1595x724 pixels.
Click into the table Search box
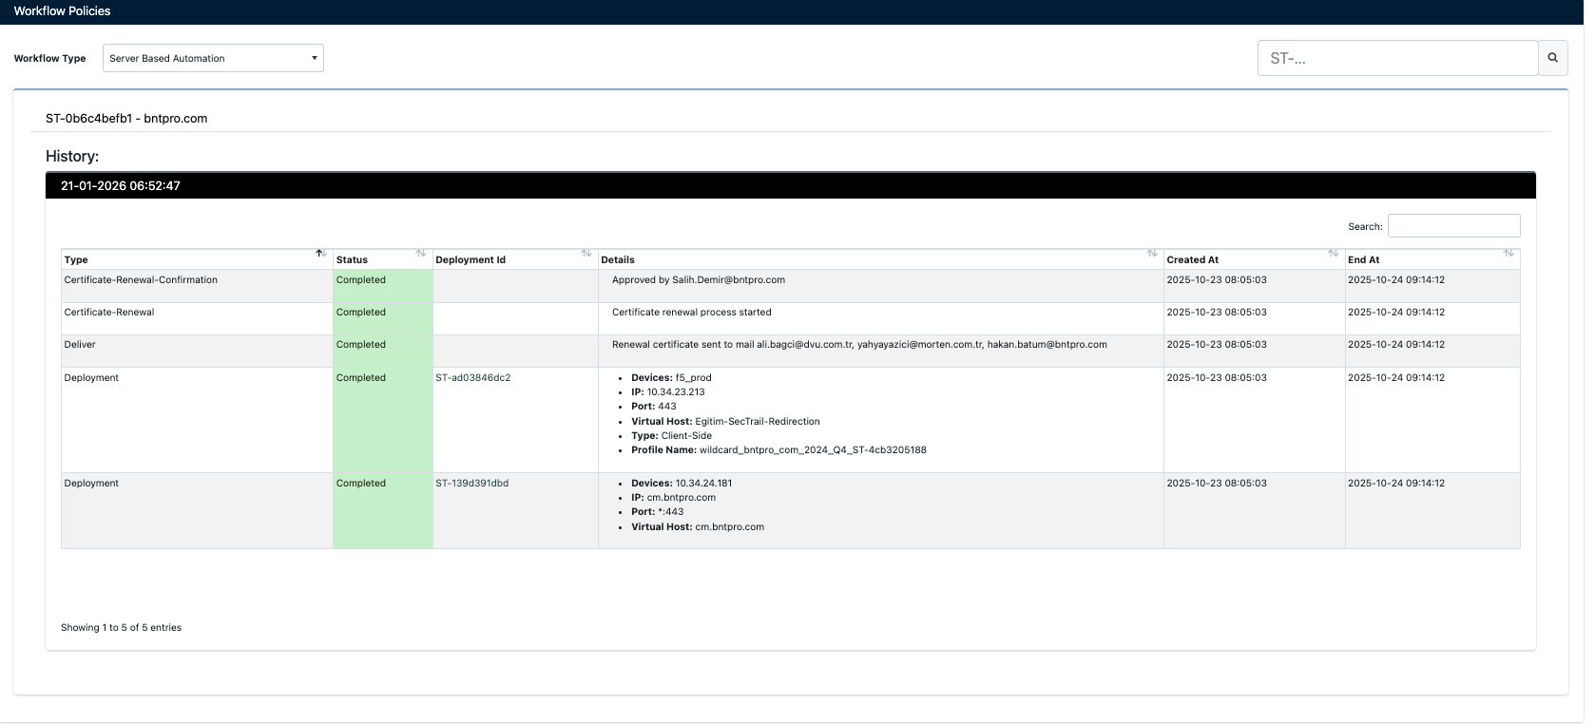coord(1453,226)
